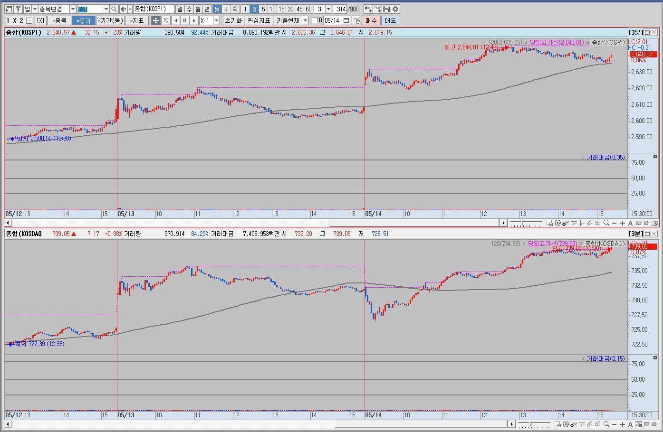
Task: Click the 초기화 reset button
Action: pyautogui.click(x=233, y=20)
